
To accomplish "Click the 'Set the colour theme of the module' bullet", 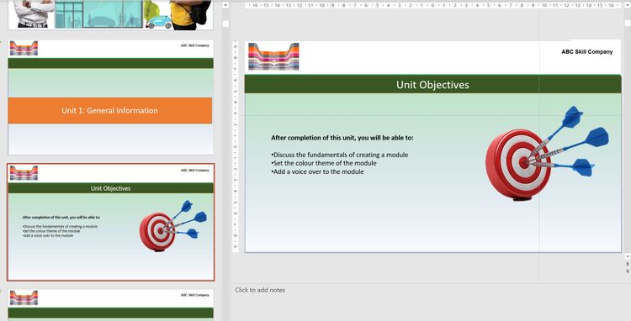I will pyautogui.click(x=324, y=163).
